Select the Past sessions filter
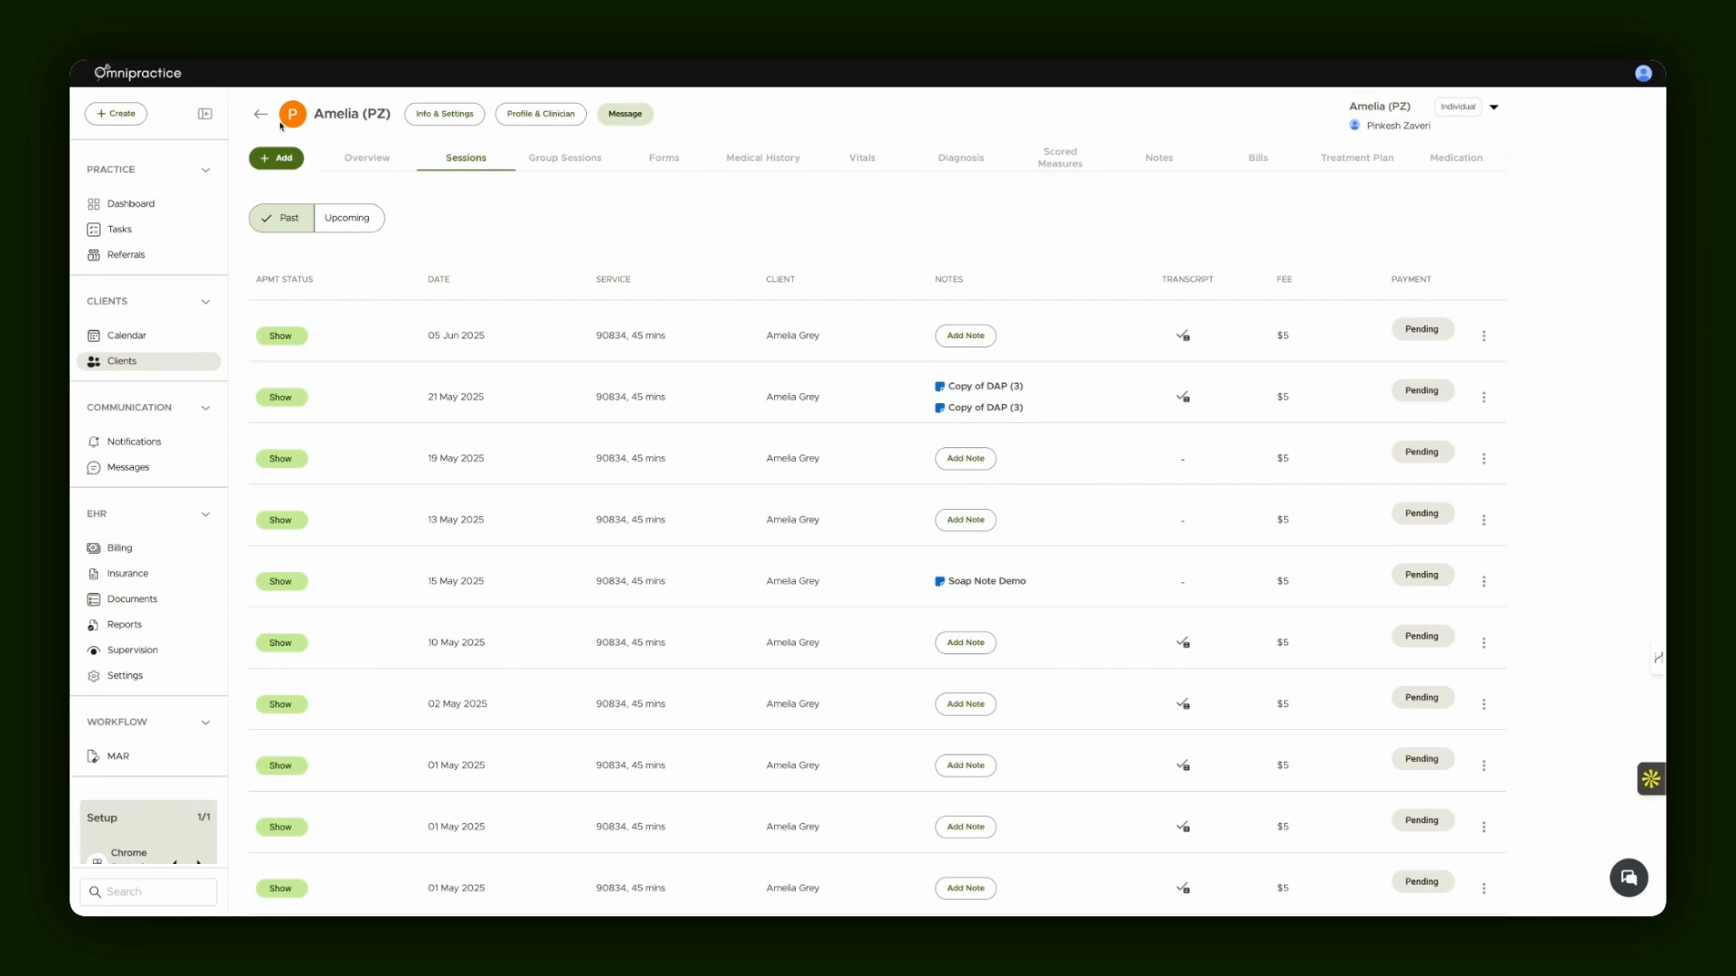 tap(281, 218)
